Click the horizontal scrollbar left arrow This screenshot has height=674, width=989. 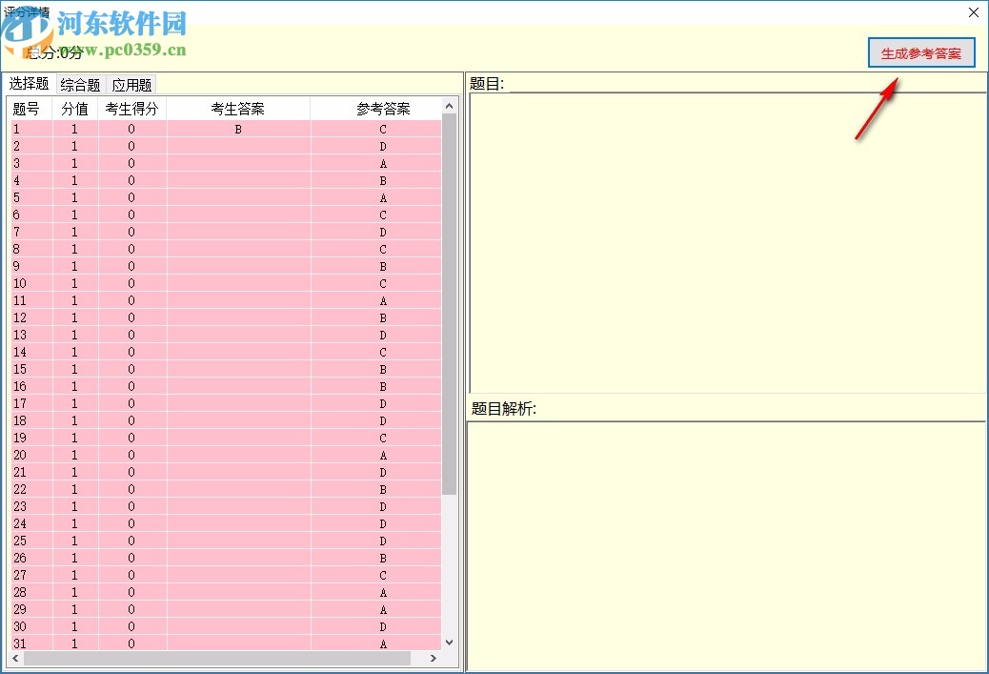coord(16,658)
